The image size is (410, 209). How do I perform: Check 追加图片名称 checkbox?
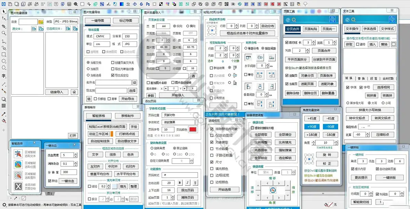[148, 83]
